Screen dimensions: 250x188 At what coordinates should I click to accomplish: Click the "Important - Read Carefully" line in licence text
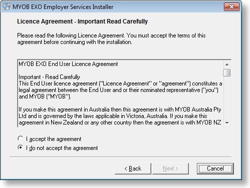[x=49, y=77]
